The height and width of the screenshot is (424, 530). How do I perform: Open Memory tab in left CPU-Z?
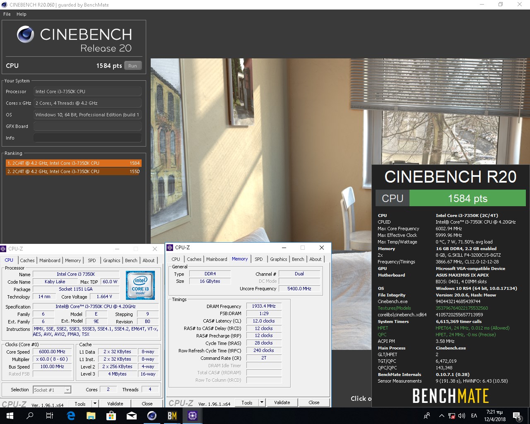click(x=73, y=260)
